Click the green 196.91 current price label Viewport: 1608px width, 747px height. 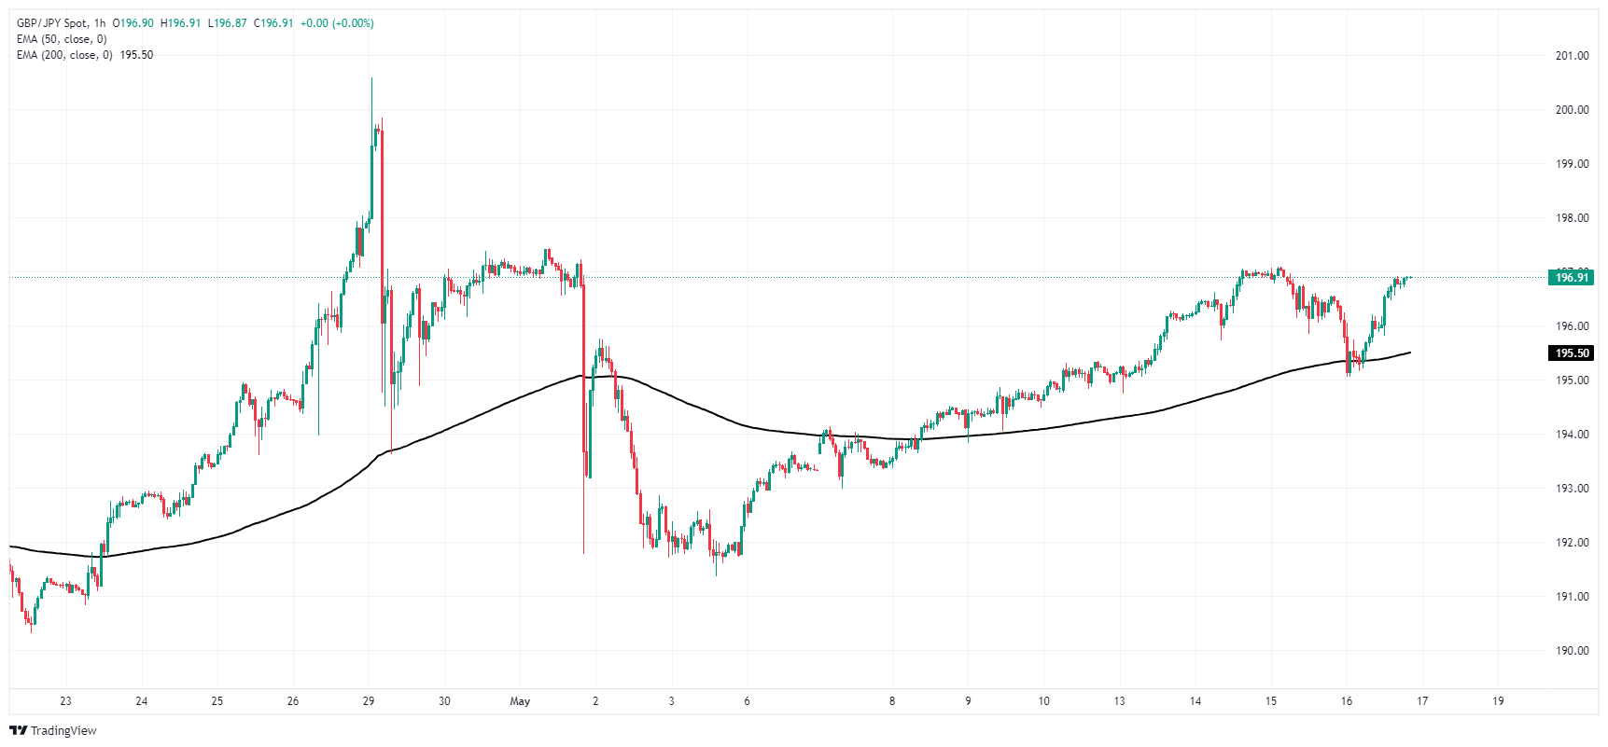(x=1571, y=278)
